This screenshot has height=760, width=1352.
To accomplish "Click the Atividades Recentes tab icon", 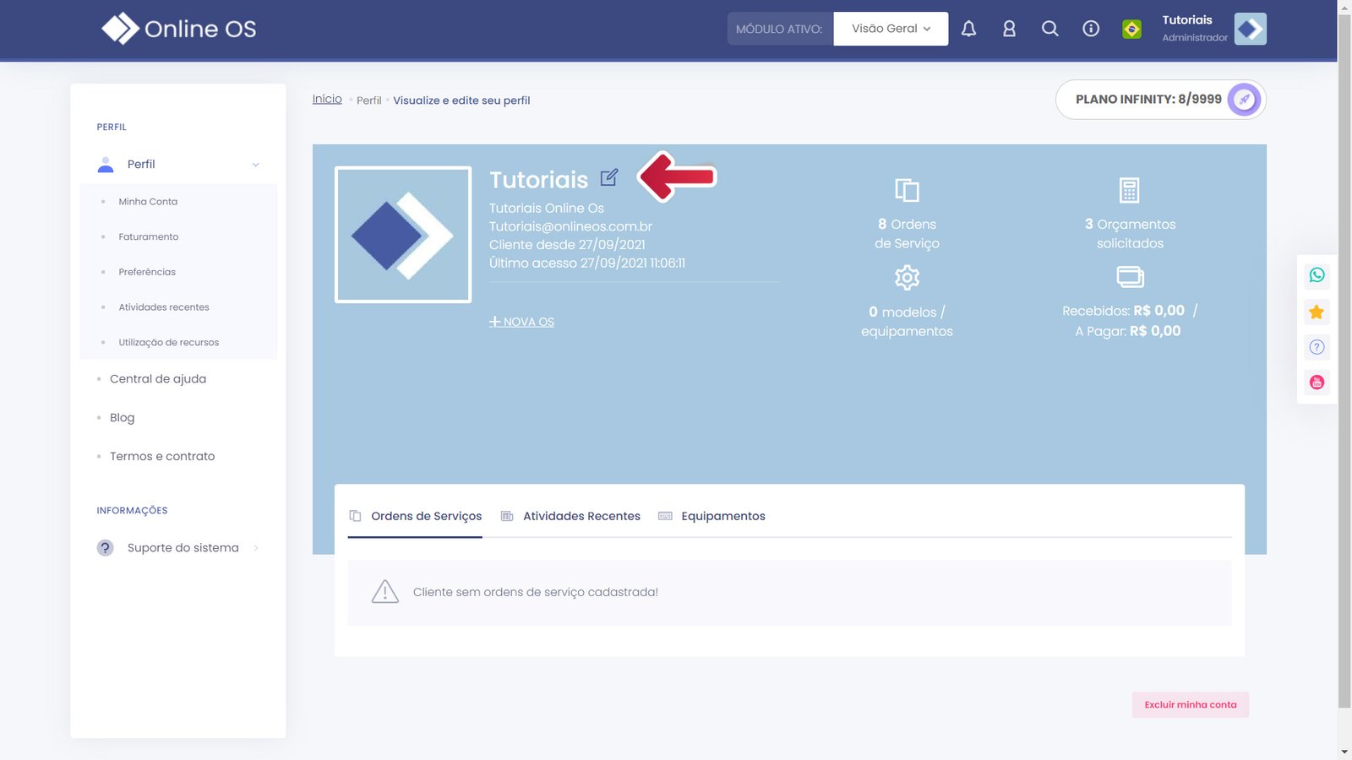I will click(507, 516).
